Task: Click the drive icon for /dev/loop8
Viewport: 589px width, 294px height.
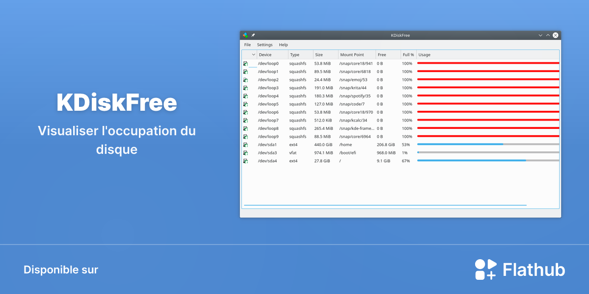Action: click(245, 128)
